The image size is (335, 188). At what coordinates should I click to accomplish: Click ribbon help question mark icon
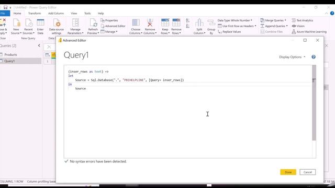[332, 13]
